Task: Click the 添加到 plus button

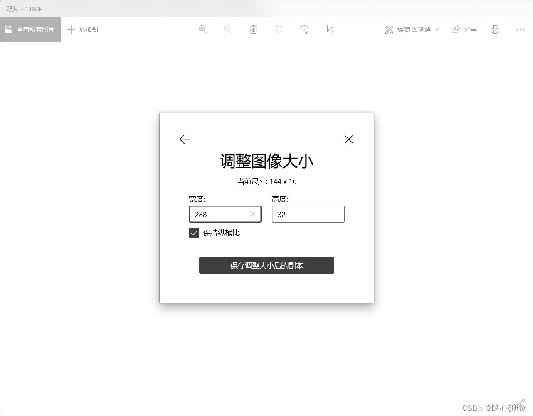Action: coord(83,29)
